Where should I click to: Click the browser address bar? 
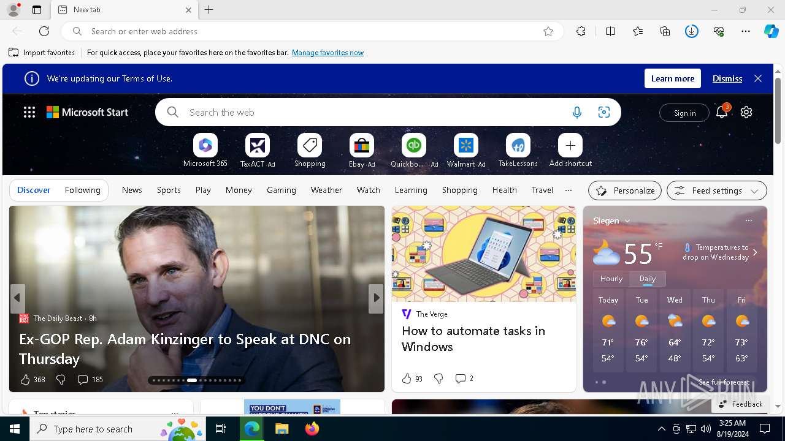point(313,31)
